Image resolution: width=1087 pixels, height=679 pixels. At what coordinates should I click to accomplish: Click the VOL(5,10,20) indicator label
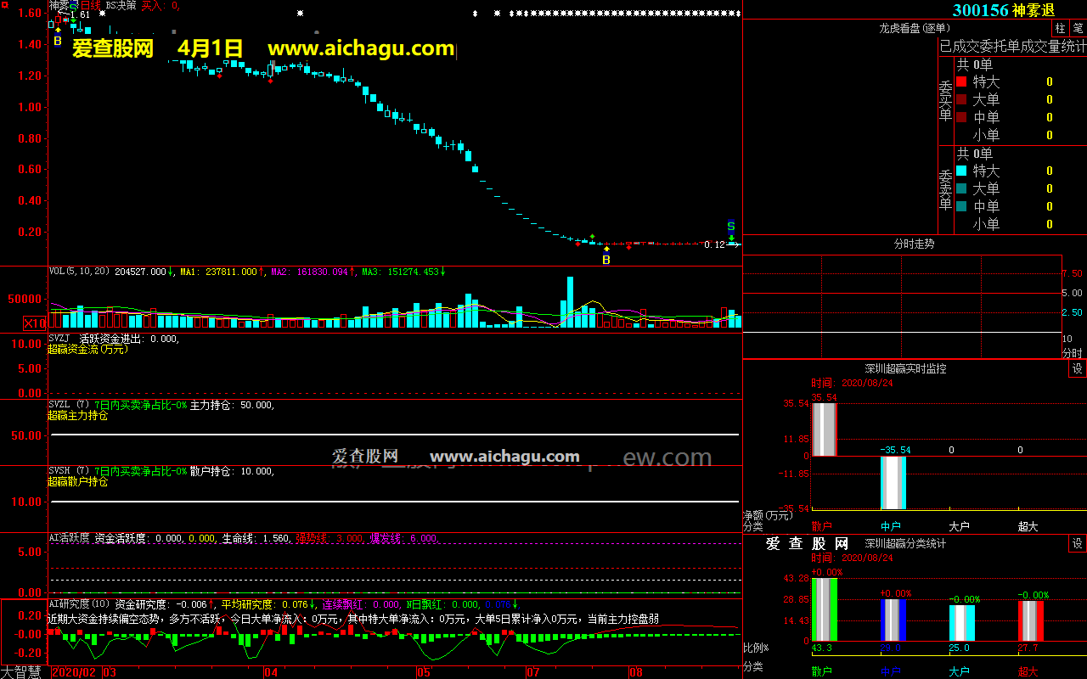coord(80,272)
